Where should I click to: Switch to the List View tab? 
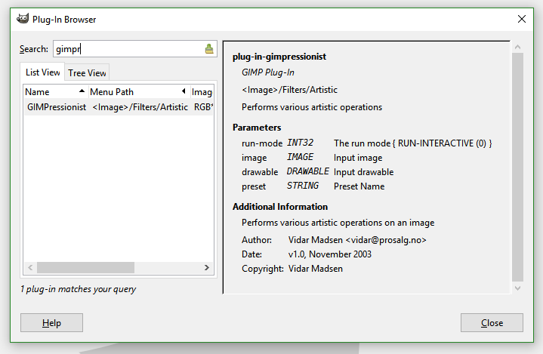click(42, 72)
